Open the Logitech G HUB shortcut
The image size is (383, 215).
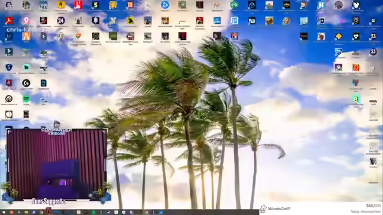(x=26, y=83)
